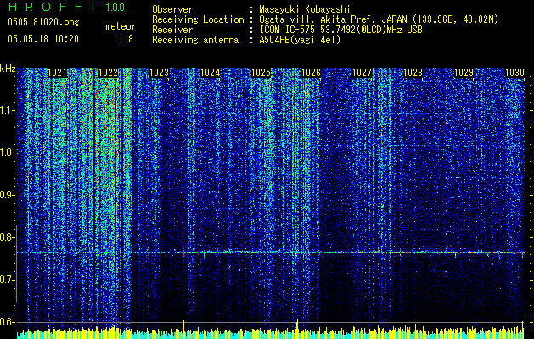The image size is (534, 339).
Task: Click the 1.1 frequency axis label
Action: pos(7,110)
